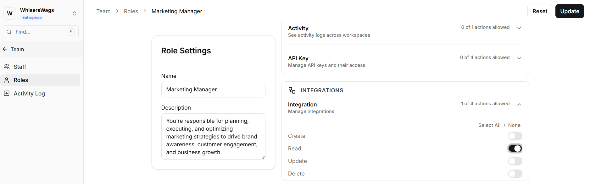Image resolution: width=590 pixels, height=184 pixels.
Task: Click the WhisersWags workspace logo avatar
Action: (10, 14)
